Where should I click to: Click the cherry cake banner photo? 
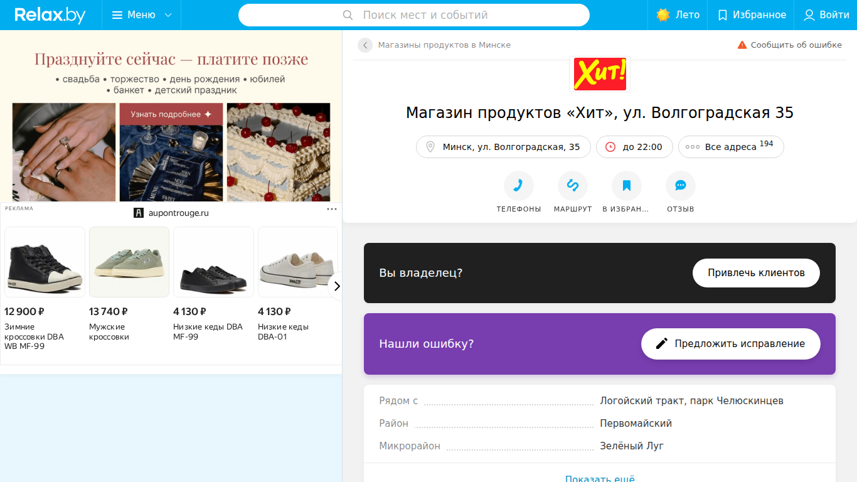[x=279, y=152]
